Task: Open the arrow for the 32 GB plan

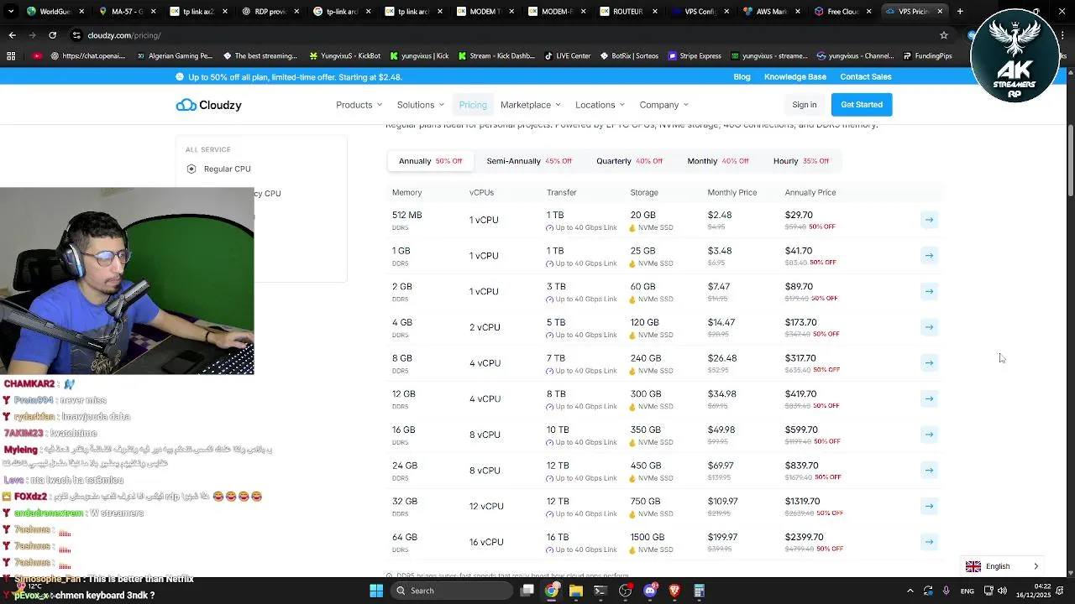Action: tap(929, 506)
